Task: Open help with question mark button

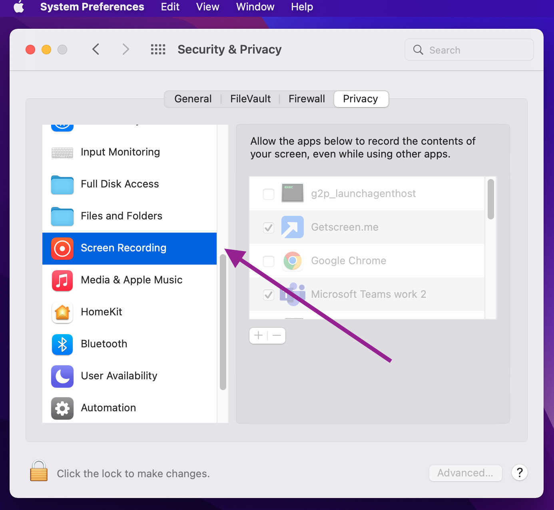Action: 520,473
